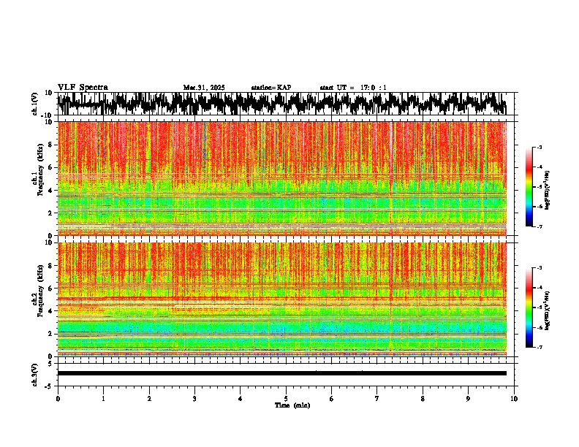Click the 4 kHz tick label of ch.2 spectrogram

click(50, 311)
